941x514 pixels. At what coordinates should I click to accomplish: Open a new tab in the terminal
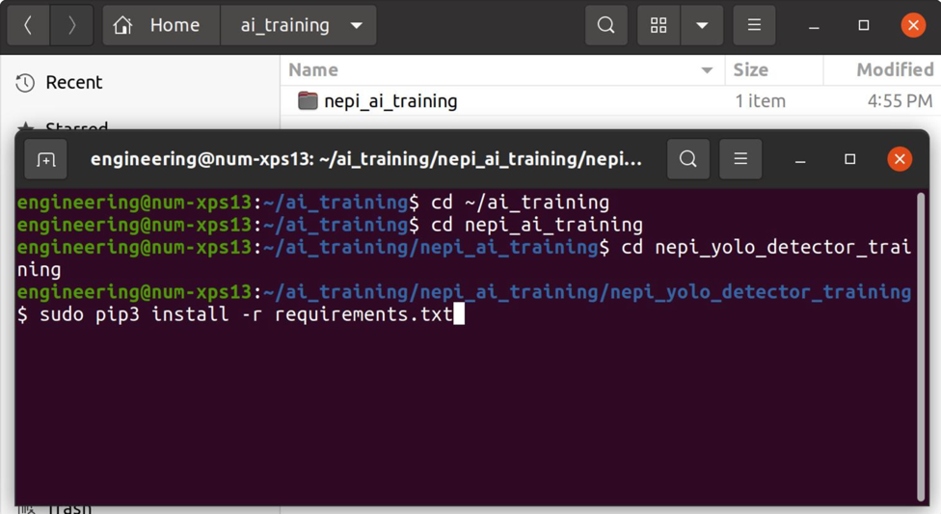(46, 160)
